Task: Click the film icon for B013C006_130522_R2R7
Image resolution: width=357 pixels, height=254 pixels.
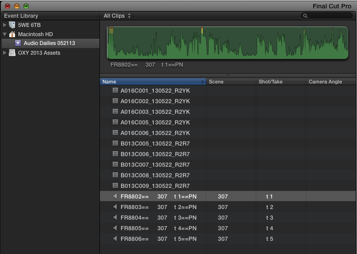Action: pyautogui.click(x=115, y=154)
